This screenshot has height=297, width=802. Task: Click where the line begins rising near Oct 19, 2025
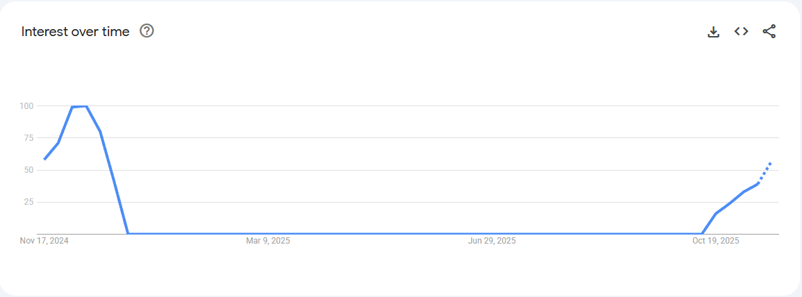click(x=702, y=233)
